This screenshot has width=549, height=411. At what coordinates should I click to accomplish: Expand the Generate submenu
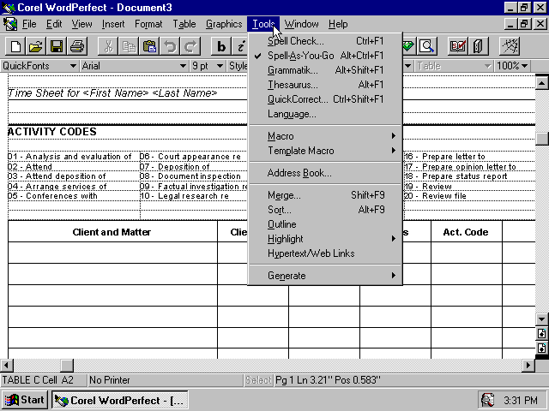coord(325,276)
